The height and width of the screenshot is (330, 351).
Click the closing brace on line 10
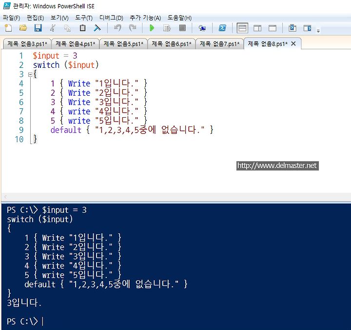point(35,139)
